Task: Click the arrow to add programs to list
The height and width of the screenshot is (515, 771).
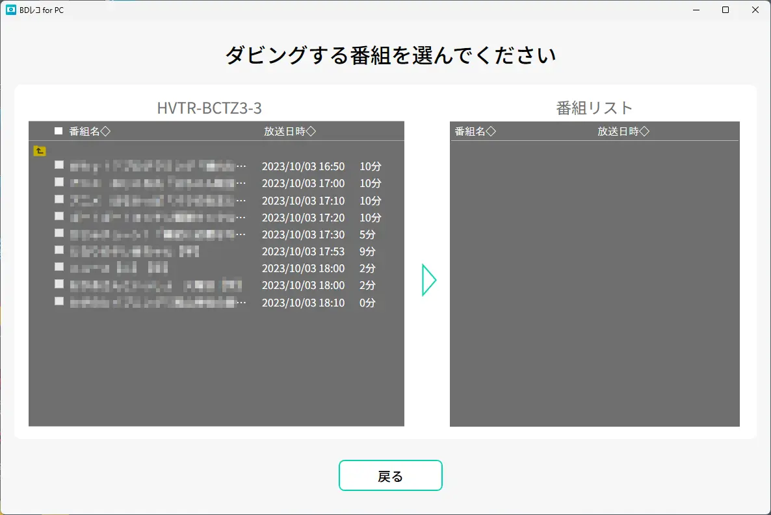Action: point(428,280)
